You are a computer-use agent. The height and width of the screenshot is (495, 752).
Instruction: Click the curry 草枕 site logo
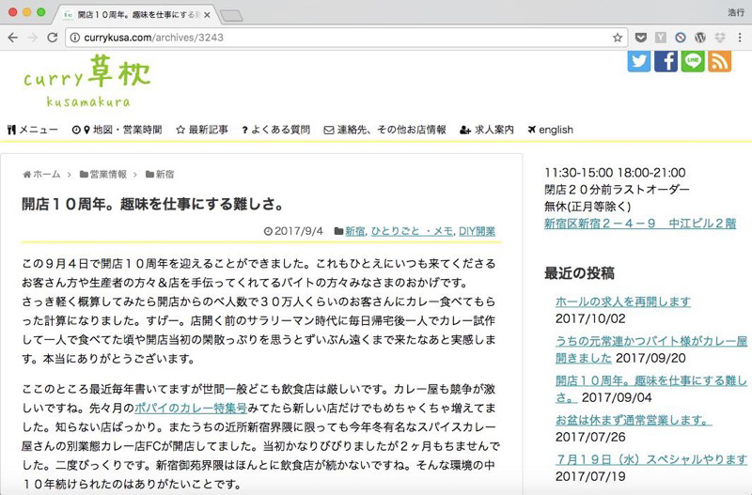(87, 81)
